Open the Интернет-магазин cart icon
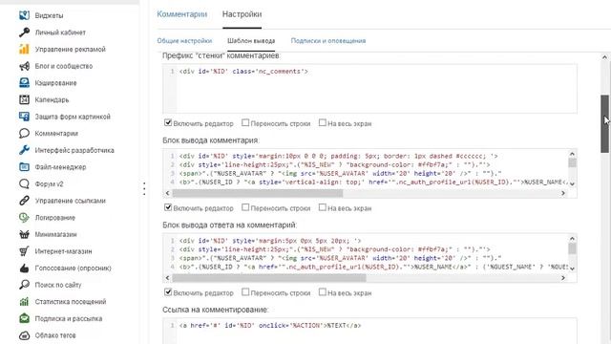 24,251
